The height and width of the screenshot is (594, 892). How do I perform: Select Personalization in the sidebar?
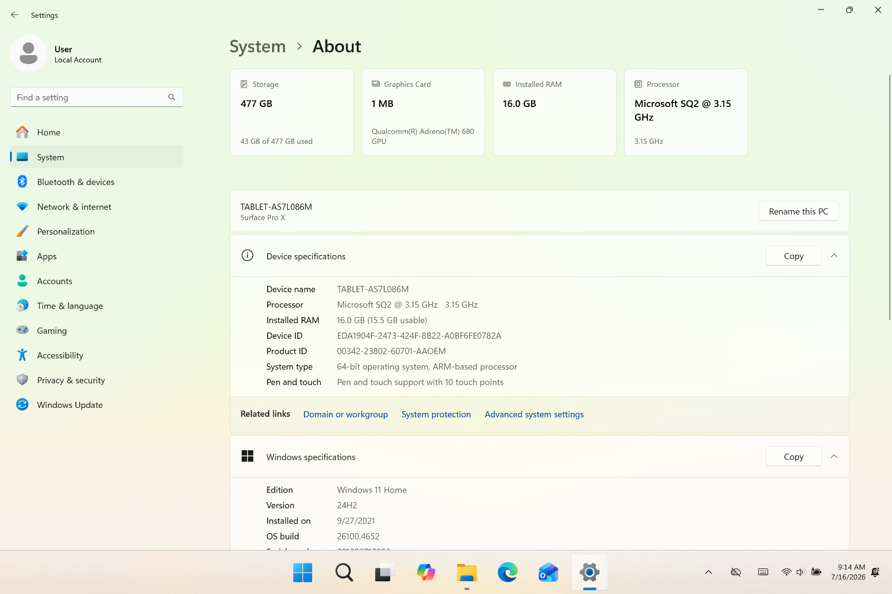(x=96, y=231)
